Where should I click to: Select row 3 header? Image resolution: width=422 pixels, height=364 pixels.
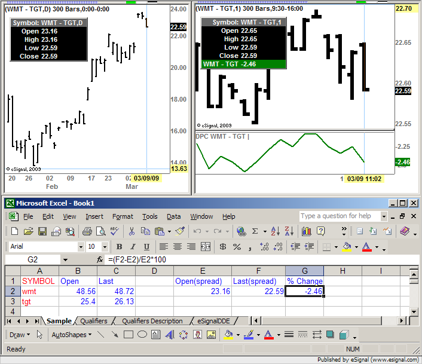pyautogui.click(x=13, y=301)
